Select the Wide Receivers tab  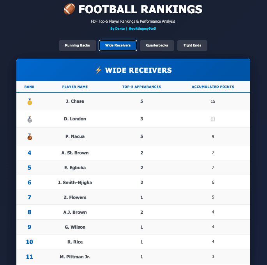pyautogui.click(x=118, y=46)
